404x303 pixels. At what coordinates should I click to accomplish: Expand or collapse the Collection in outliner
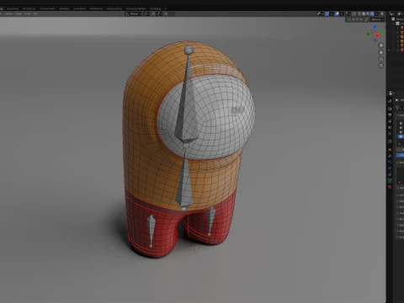tap(393, 24)
